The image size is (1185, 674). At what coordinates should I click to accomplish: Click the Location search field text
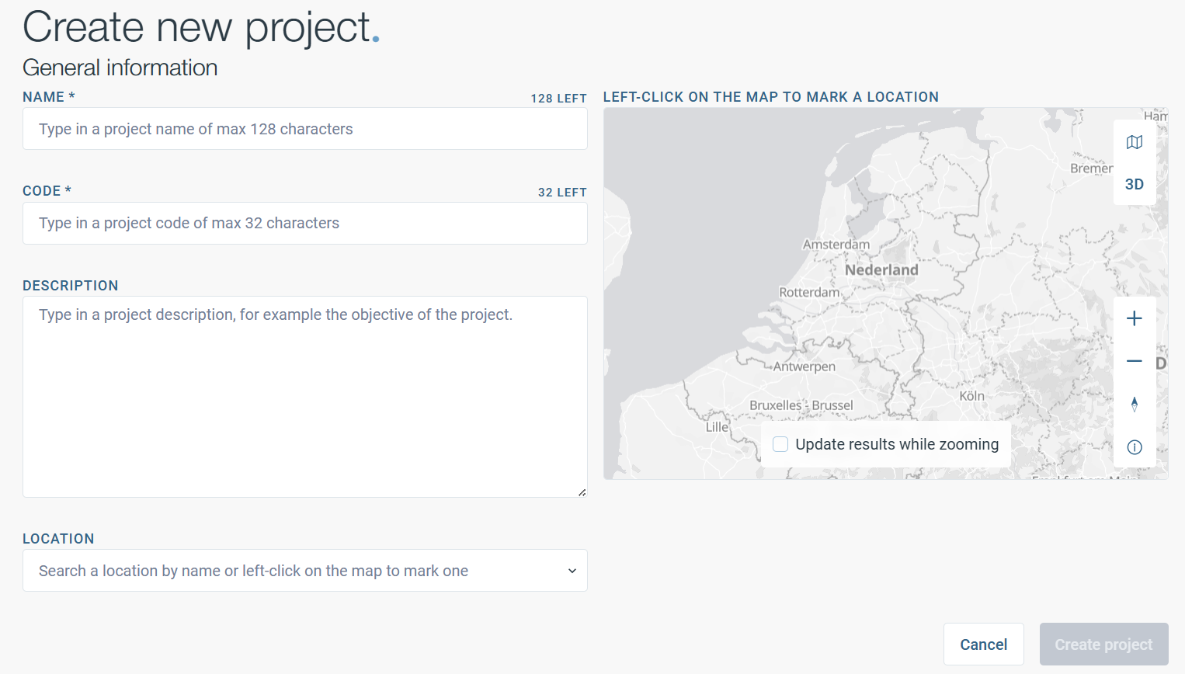point(253,571)
